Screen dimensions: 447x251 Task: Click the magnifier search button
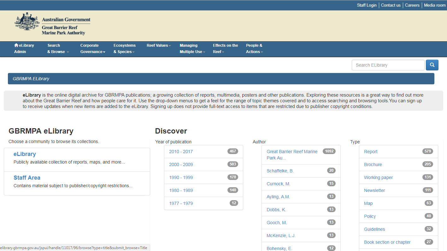(x=432, y=65)
